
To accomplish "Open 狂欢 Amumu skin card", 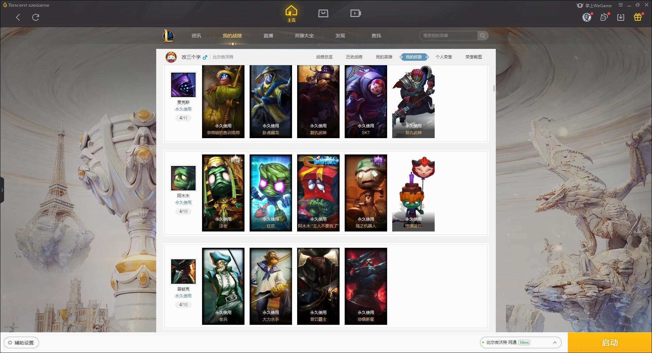I will [271, 193].
